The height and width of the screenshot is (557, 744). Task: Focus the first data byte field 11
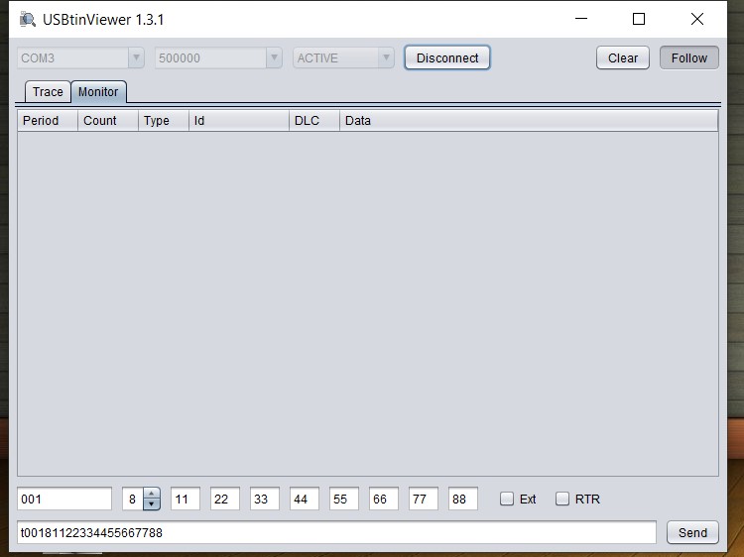click(186, 500)
